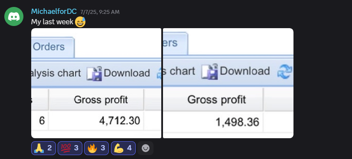Click the Download floppy icon in right image
The height and width of the screenshot is (159, 352).
[210, 72]
